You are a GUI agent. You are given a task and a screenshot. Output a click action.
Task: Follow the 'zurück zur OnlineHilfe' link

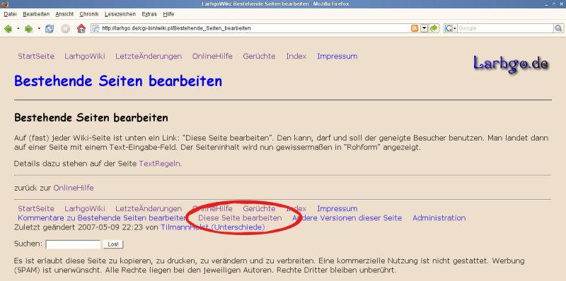74,188
